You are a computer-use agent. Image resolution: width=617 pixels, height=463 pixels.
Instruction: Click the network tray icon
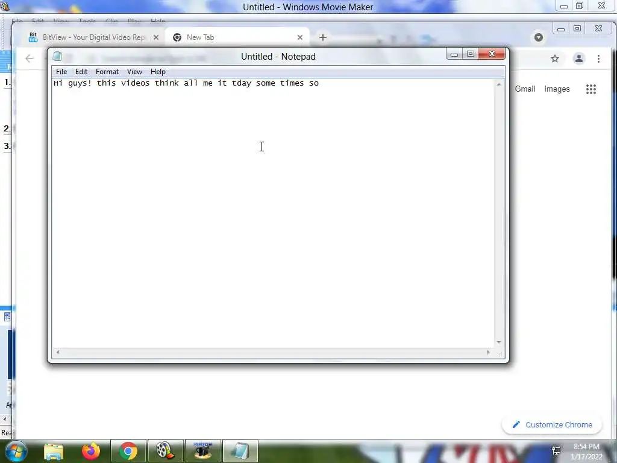(x=556, y=451)
